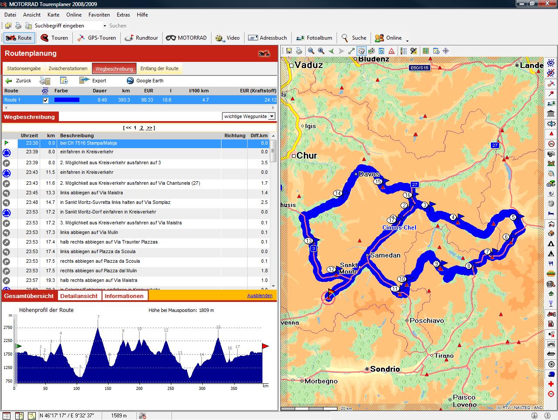Open the GPS-Touren toolbar section
The height and width of the screenshot is (420, 558).
tap(96, 38)
